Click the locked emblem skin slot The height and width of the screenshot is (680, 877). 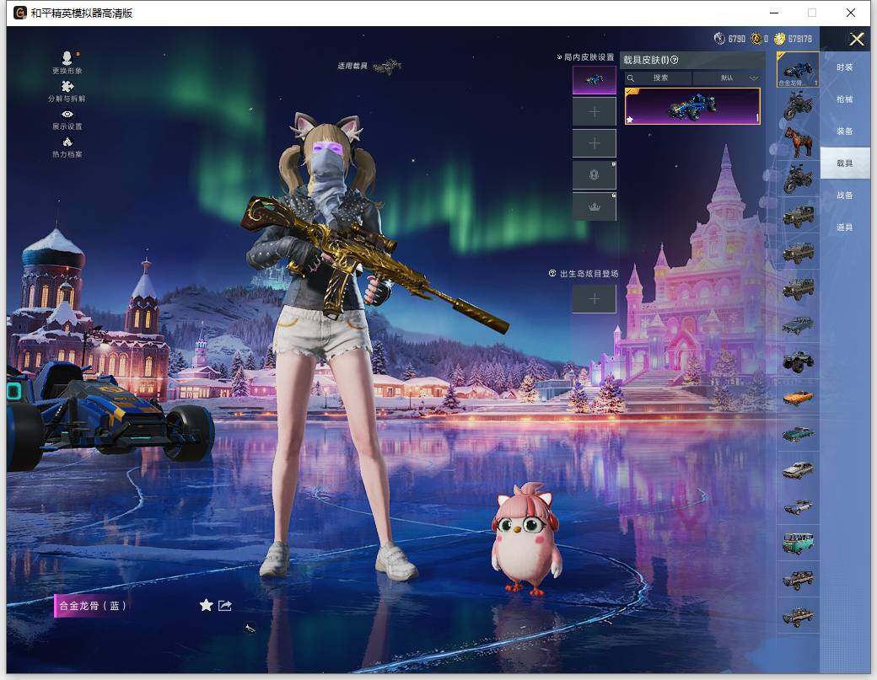tap(594, 175)
